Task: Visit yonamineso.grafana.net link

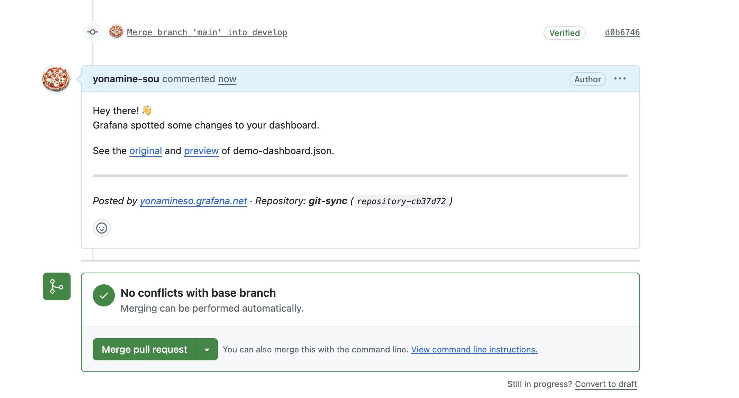Action: (193, 201)
